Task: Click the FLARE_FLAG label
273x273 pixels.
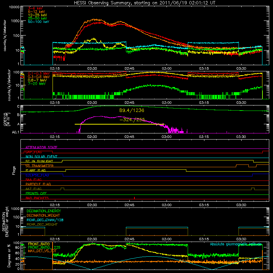Action: 35,170
